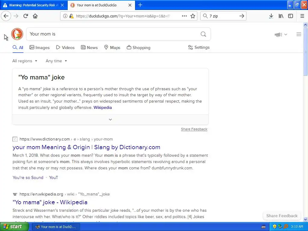Image resolution: width=308 pixels, height=231 pixels.
Task: Open the Windows Start menu
Action: (14, 227)
